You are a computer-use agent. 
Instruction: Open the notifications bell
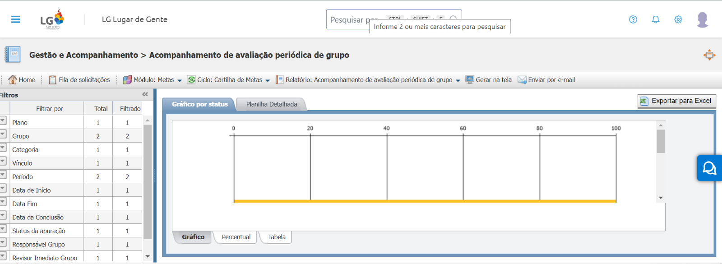click(x=656, y=19)
